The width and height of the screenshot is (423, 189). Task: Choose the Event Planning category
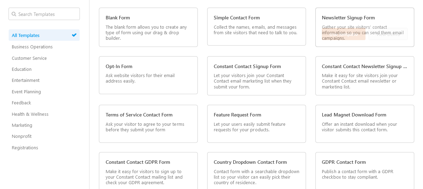click(26, 92)
